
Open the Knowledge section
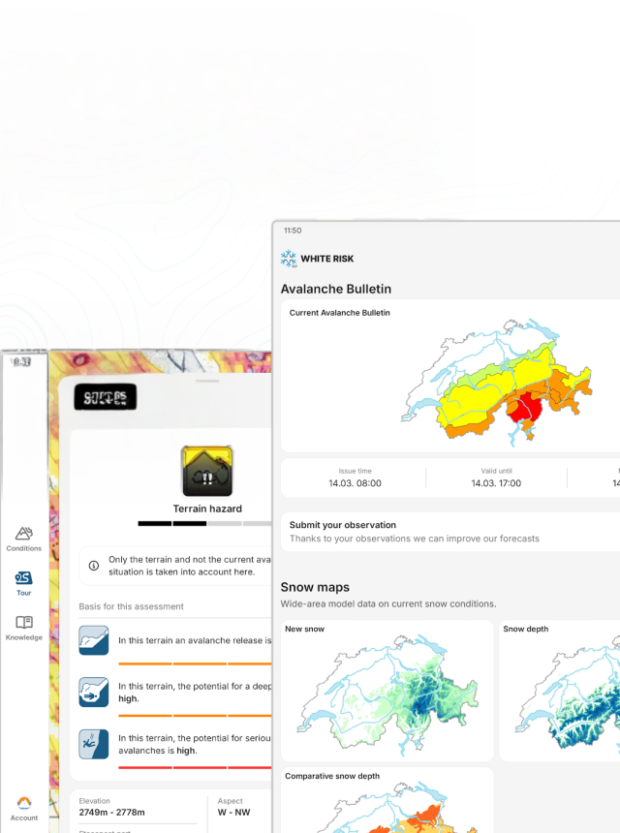tap(24, 628)
